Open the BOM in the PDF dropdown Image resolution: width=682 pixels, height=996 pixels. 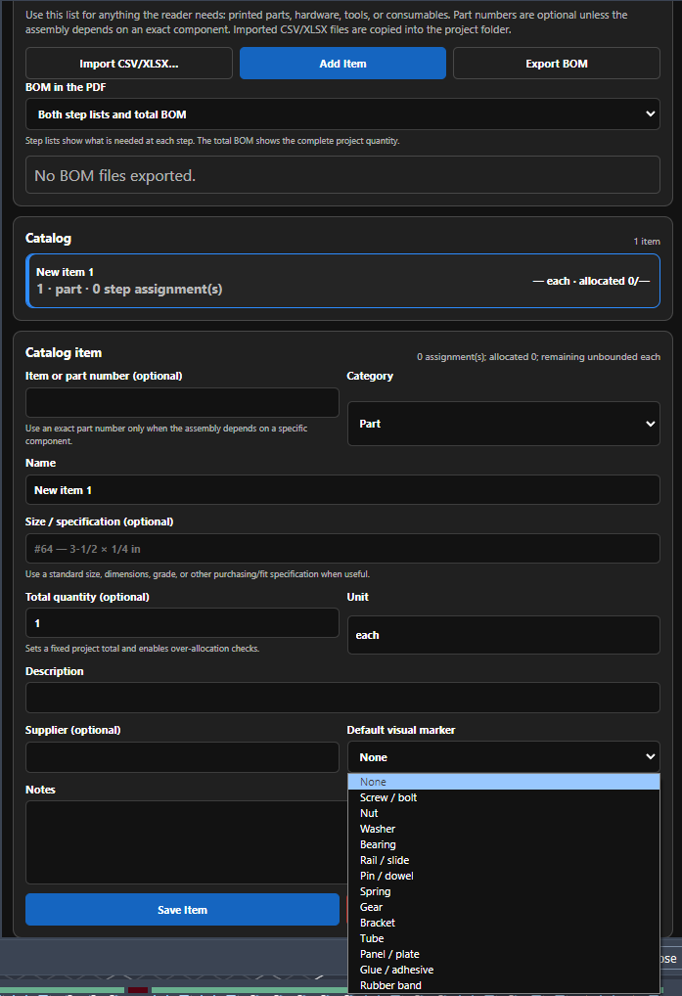[x=342, y=114]
